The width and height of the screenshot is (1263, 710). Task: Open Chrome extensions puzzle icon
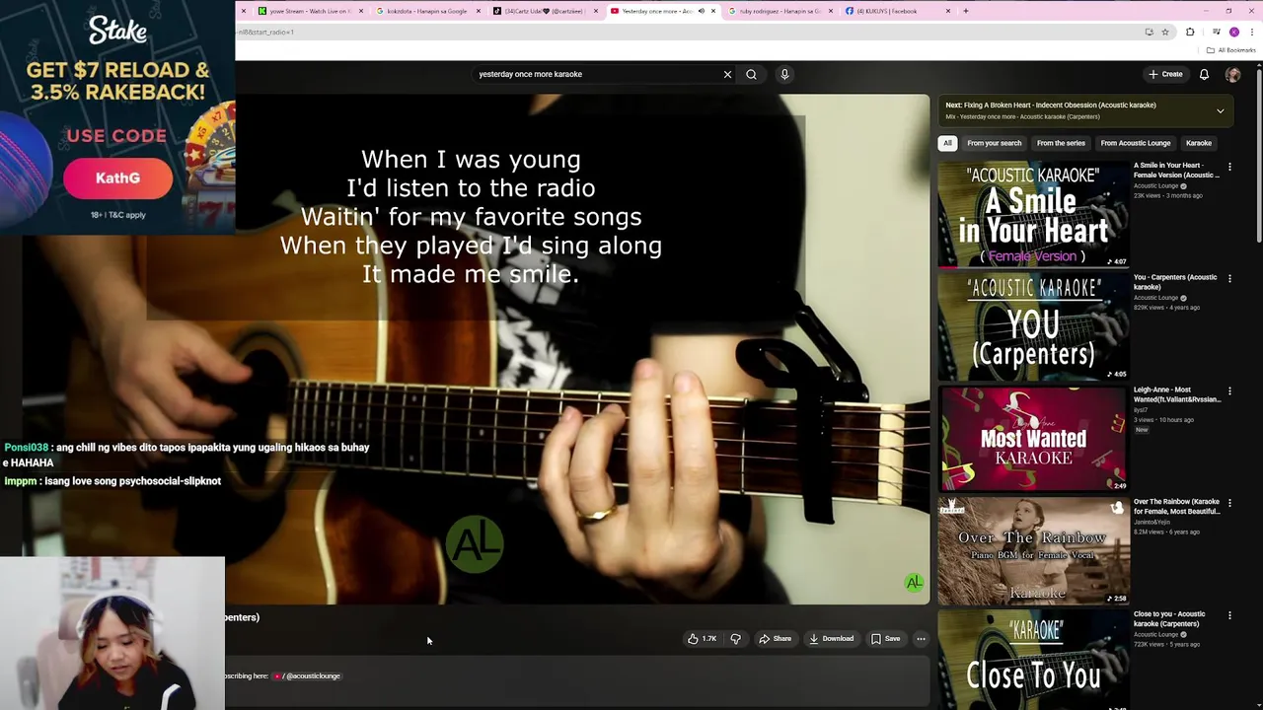point(1190,32)
